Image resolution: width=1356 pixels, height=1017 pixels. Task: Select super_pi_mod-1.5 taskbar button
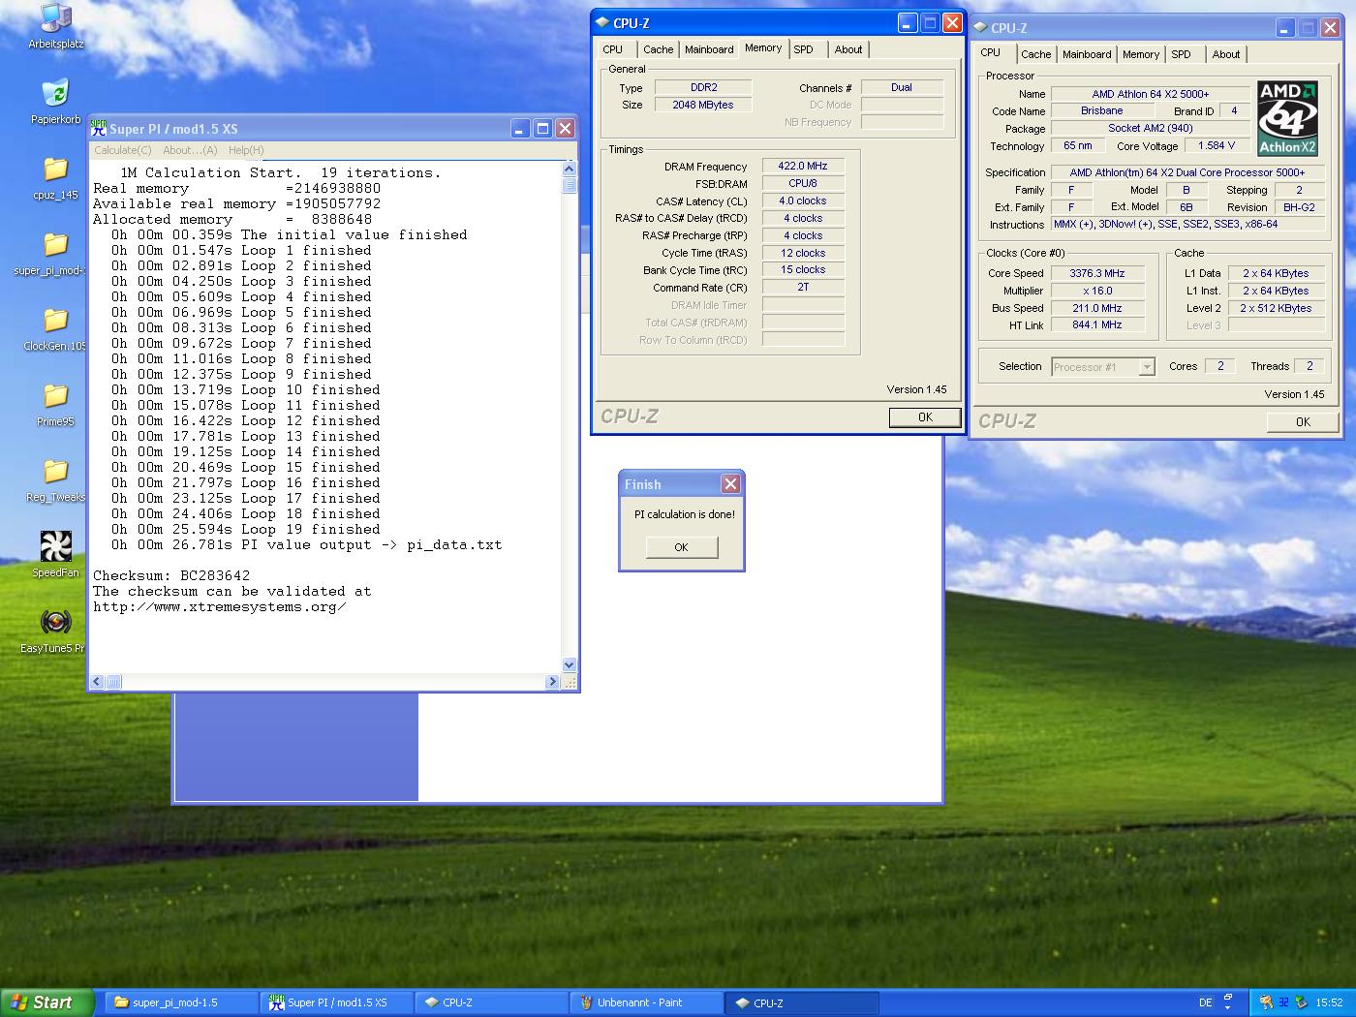tap(182, 1002)
